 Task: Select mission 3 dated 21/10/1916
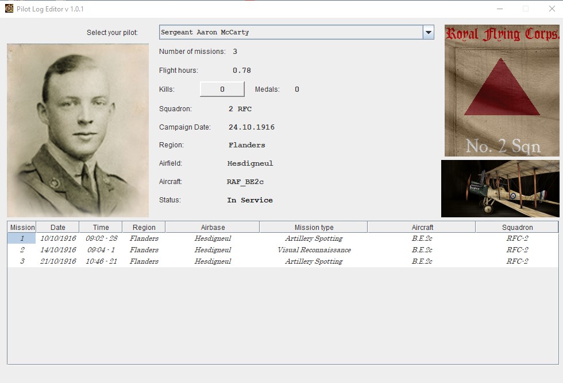(x=283, y=261)
